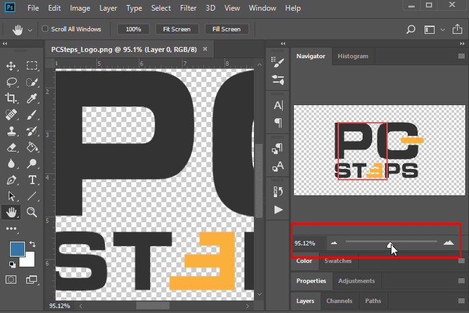Select the Lasso tool

pyautogui.click(x=11, y=82)
